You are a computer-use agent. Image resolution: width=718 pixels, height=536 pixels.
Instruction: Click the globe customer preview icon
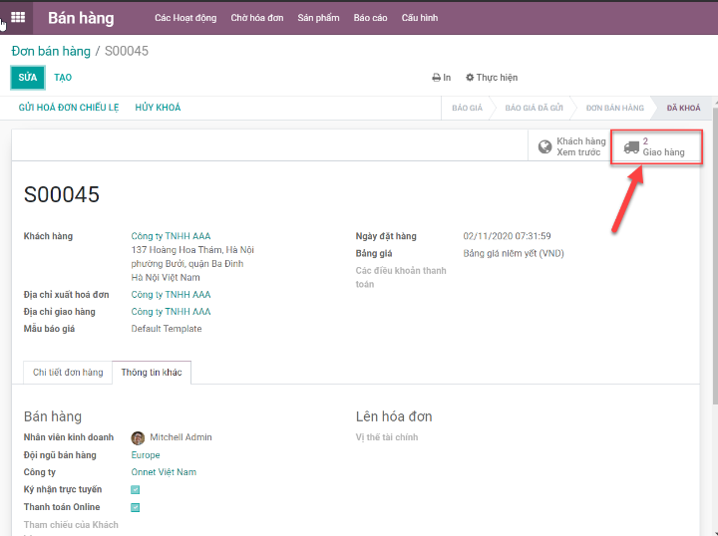[x=544, y=147]
